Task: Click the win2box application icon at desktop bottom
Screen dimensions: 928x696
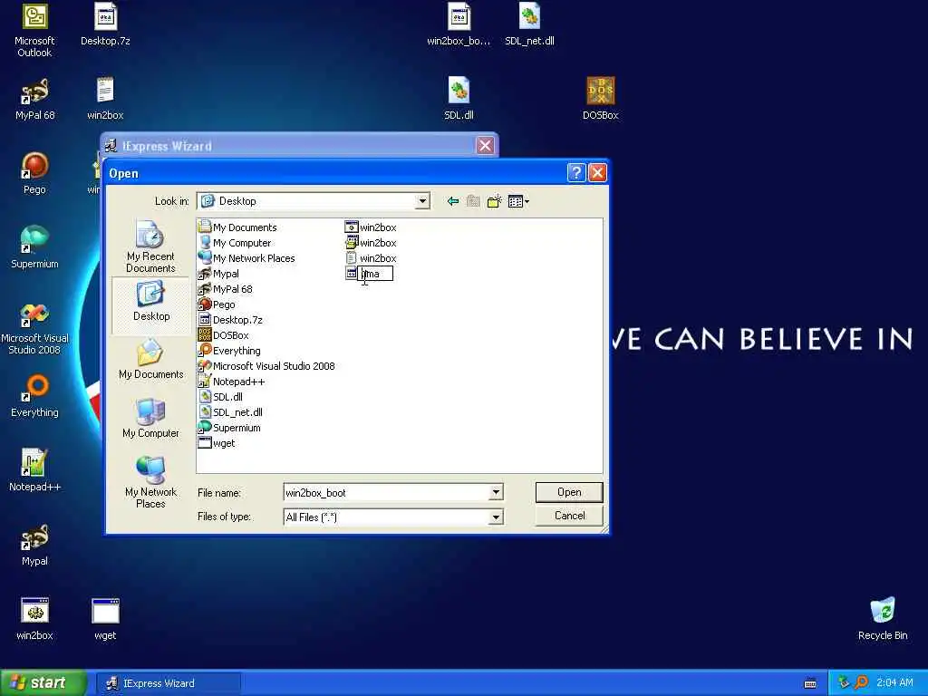Action: click(x=34, y=620)
